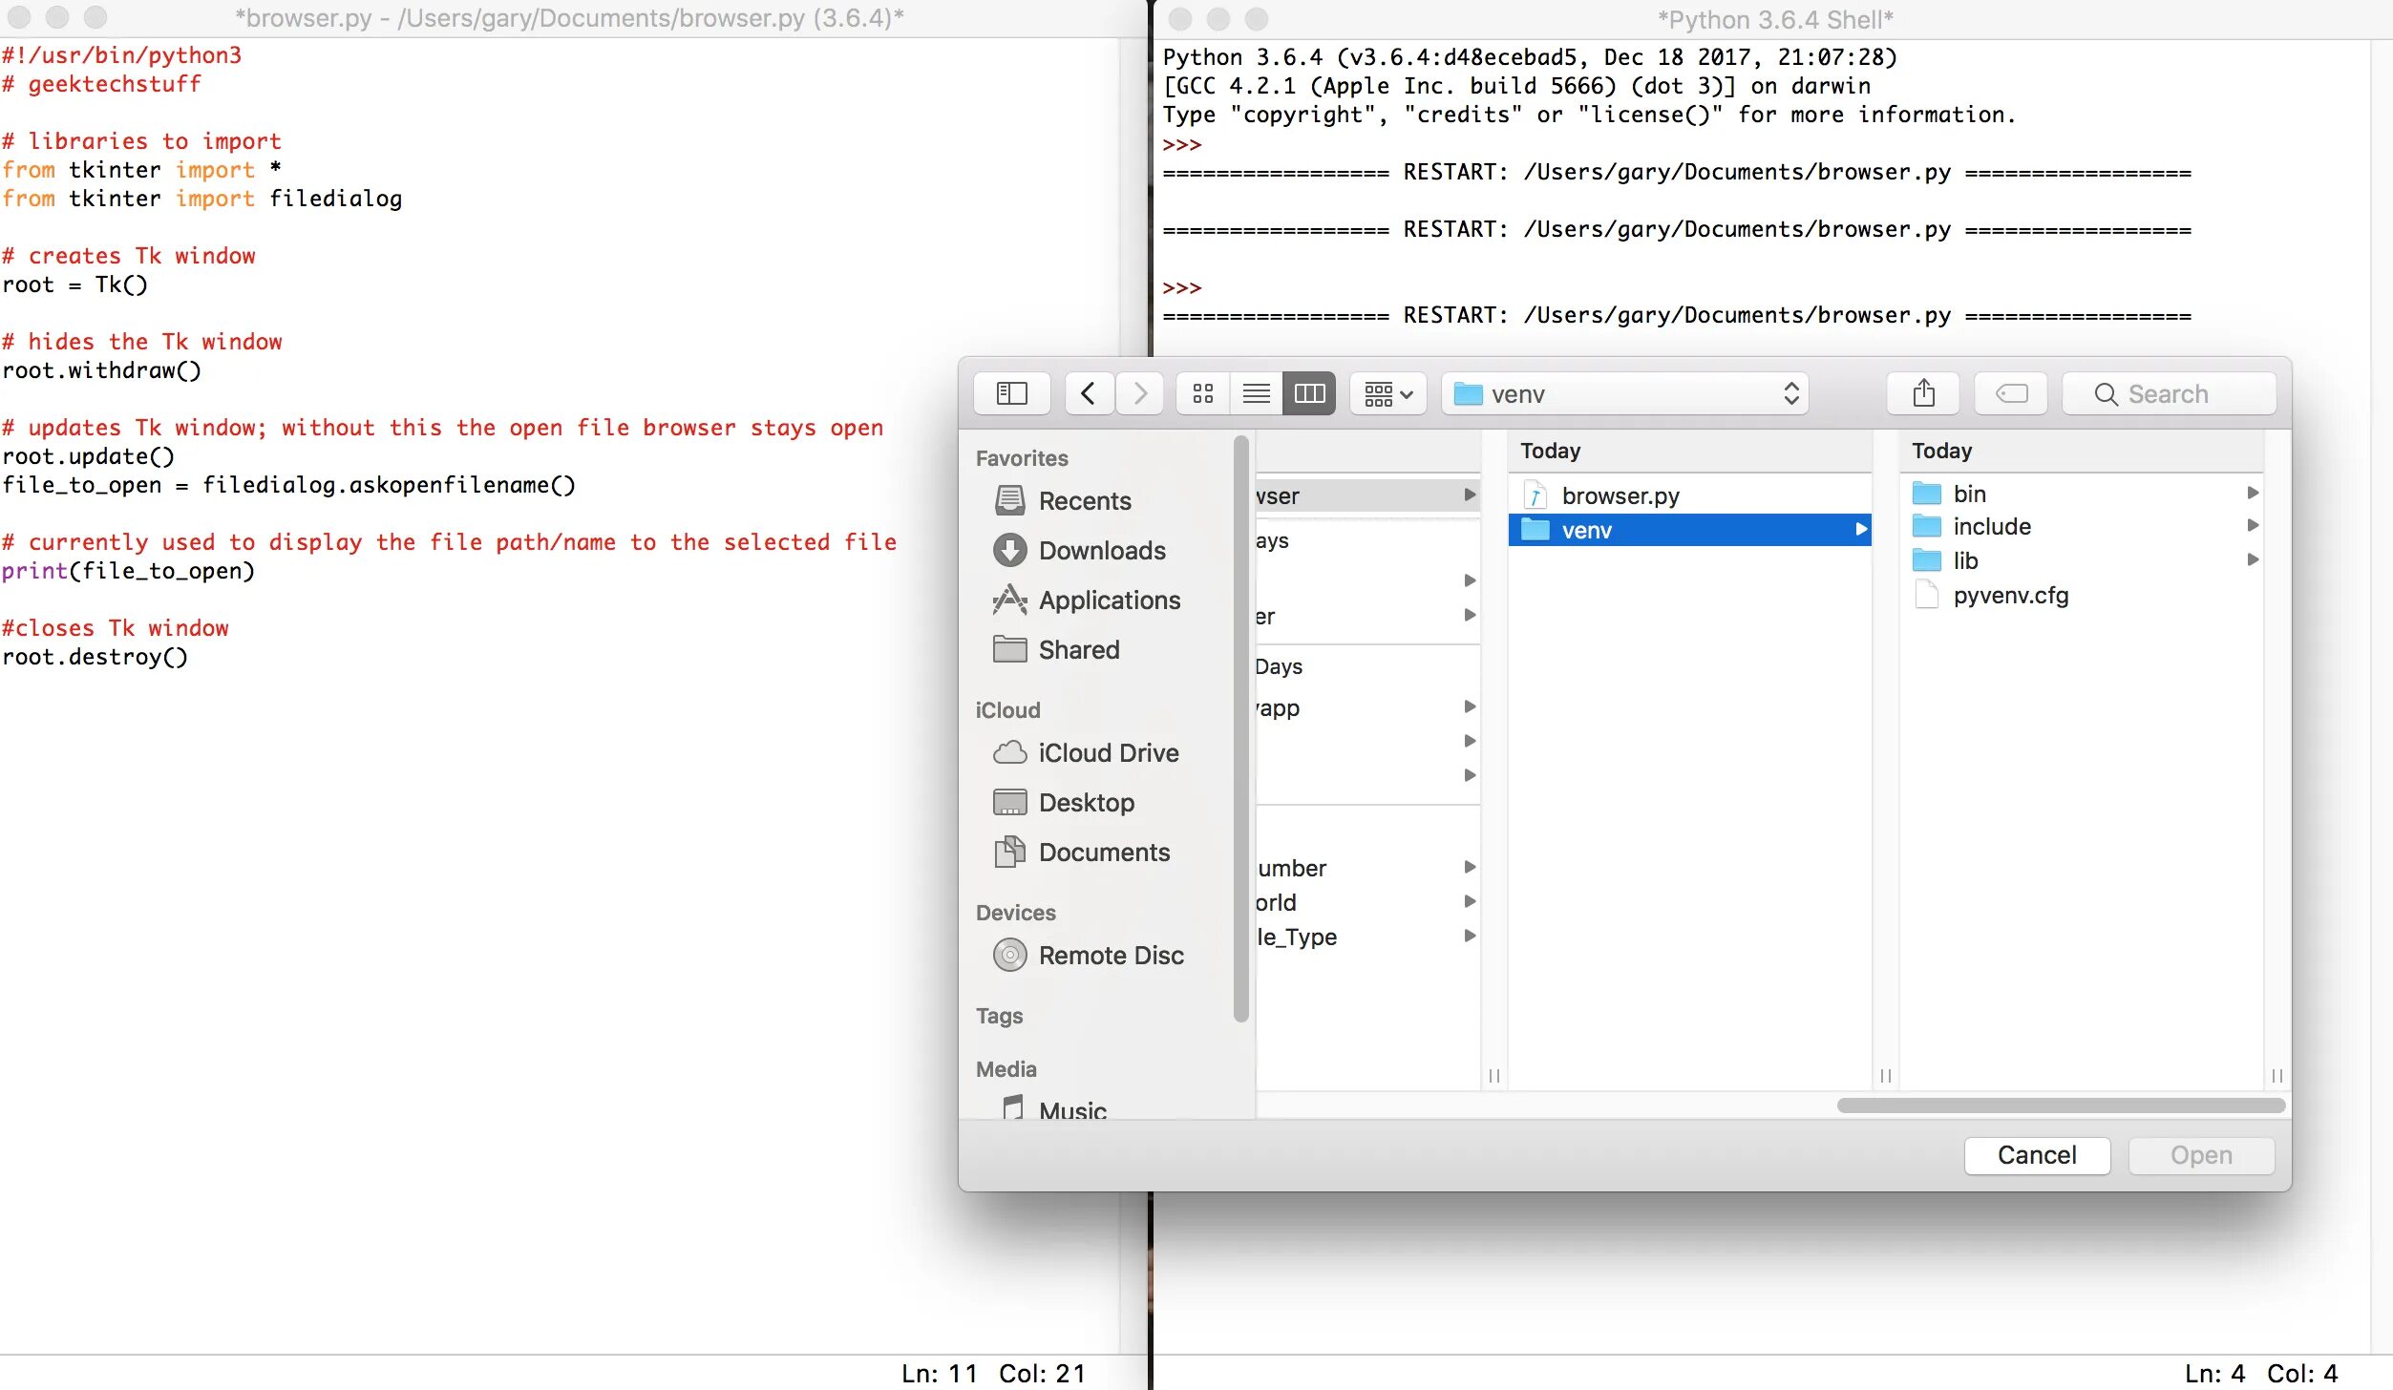Click the share/export icon in toolbar
The height and width of the screenshot is (1390, 2393).
1923,394
